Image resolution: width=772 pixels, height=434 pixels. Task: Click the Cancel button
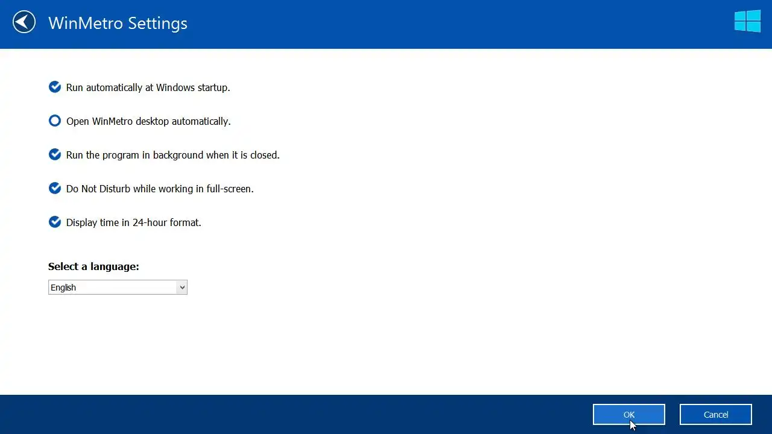pos(716,415)
